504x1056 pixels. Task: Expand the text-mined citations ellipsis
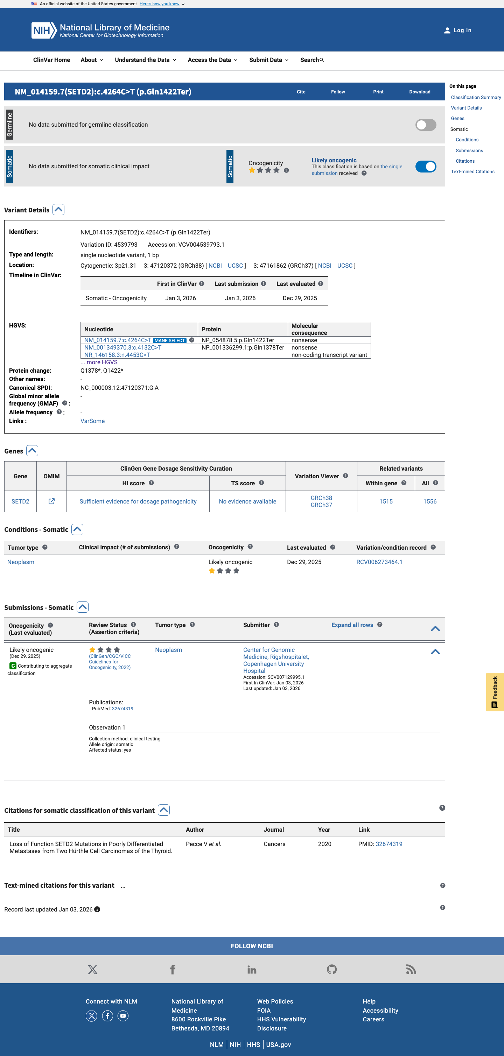point(123,886)
